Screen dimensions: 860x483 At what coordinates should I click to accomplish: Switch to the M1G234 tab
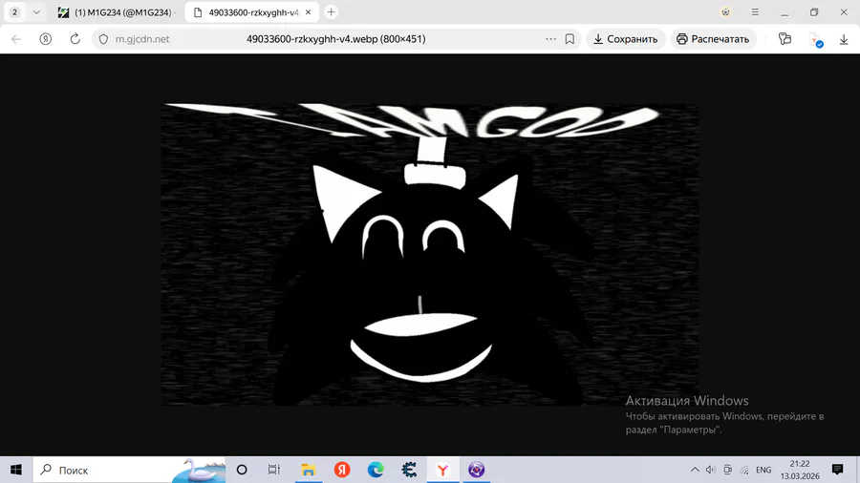[x=117, y=12]
